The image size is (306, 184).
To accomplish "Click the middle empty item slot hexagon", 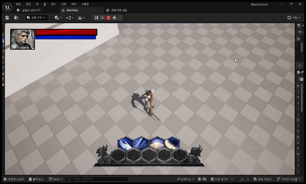I will click(149, 155).
